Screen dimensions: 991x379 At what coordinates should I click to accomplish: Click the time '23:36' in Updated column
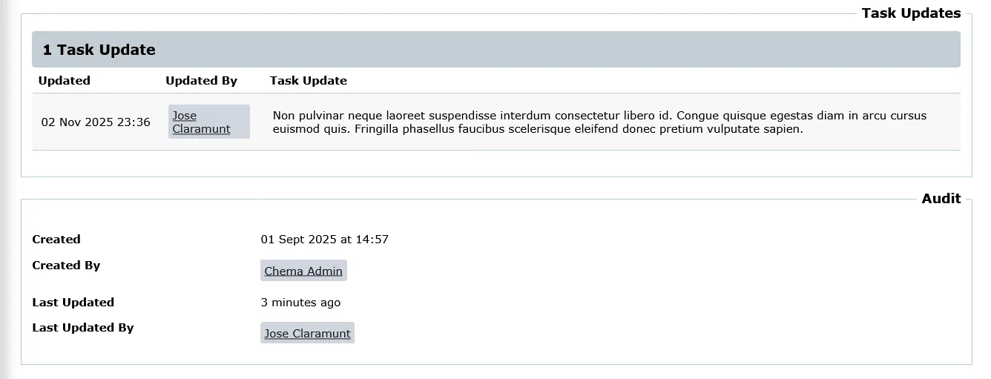(x=134, y=122)
